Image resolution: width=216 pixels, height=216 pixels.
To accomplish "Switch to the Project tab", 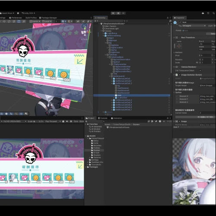I will (90, 118).
